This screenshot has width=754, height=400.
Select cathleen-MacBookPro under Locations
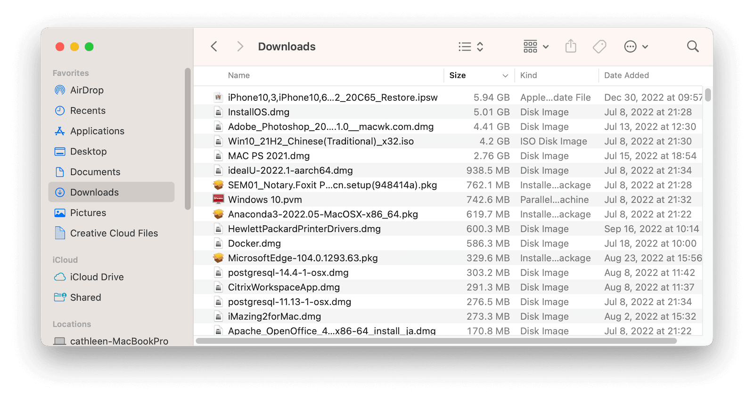[x=111, y=341]
